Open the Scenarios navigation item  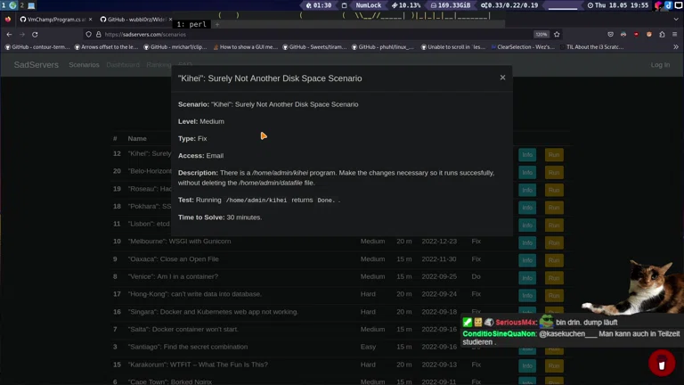[84, 65]
